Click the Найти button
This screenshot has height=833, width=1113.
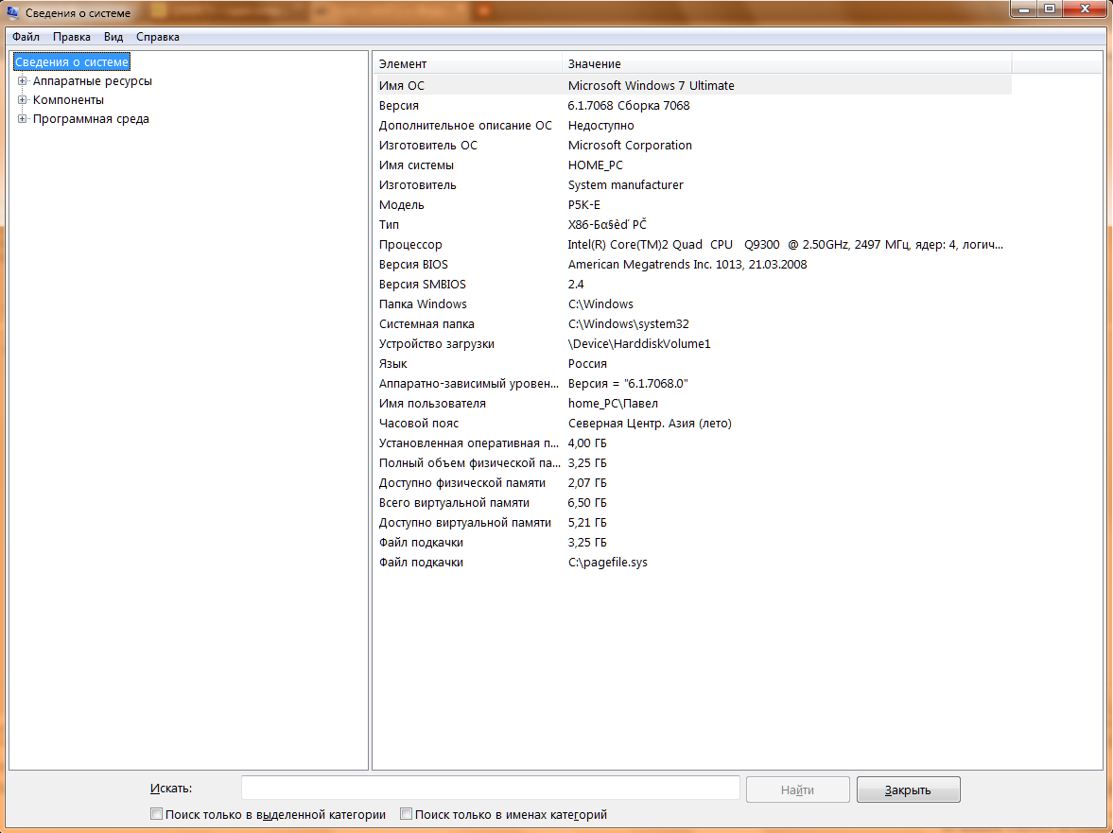point(798,790)
